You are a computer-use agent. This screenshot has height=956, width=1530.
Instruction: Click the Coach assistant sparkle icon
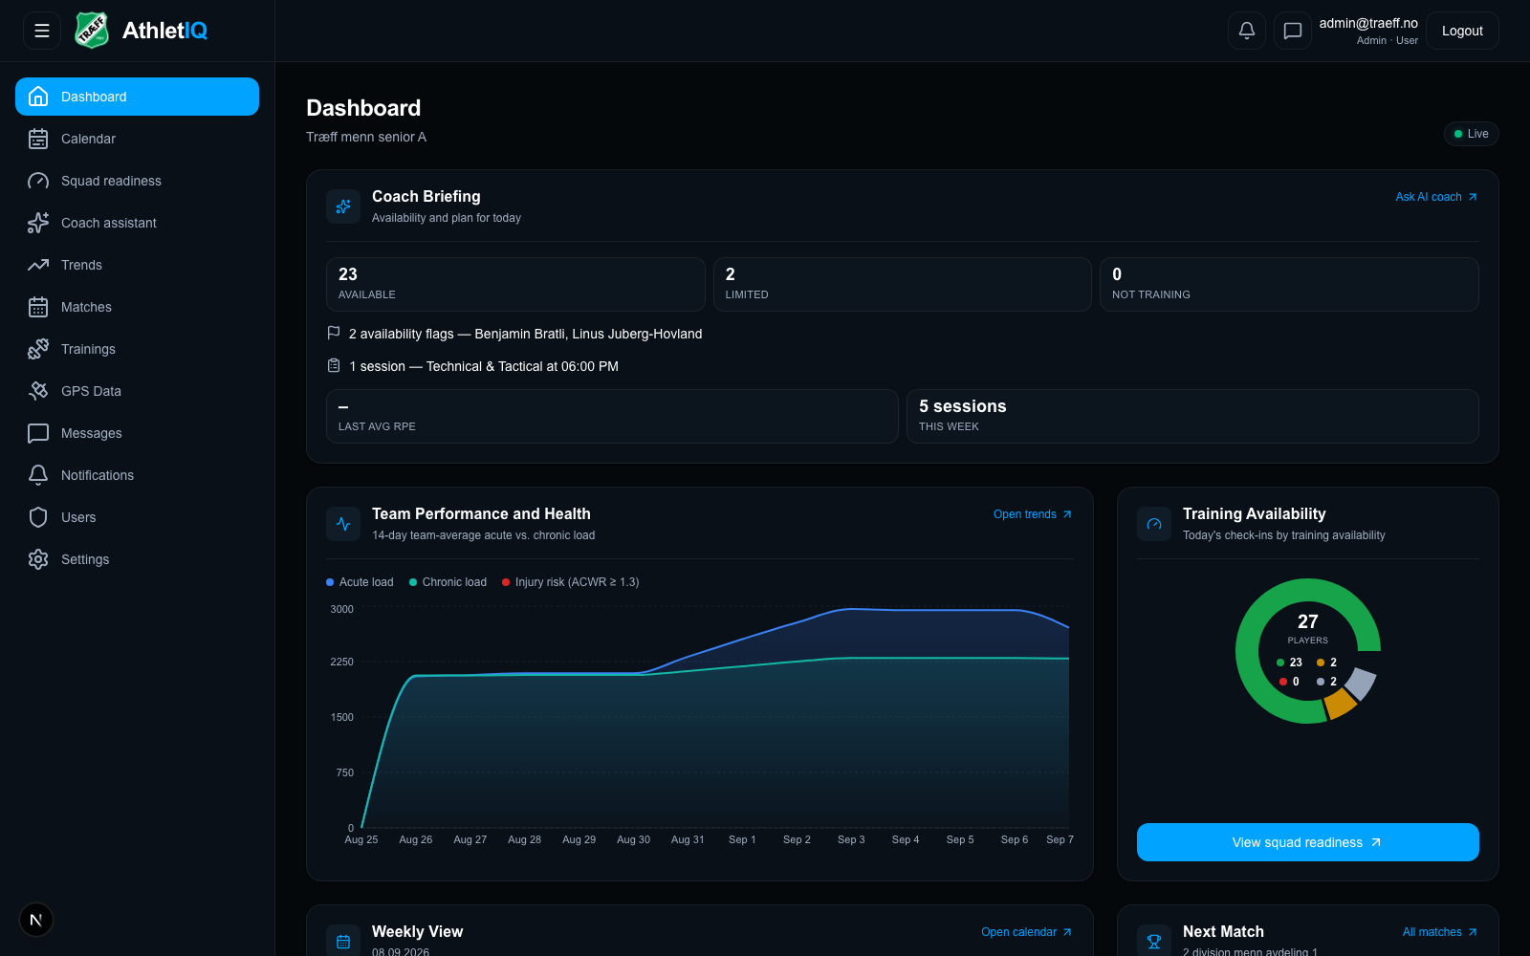click(38, 223)
